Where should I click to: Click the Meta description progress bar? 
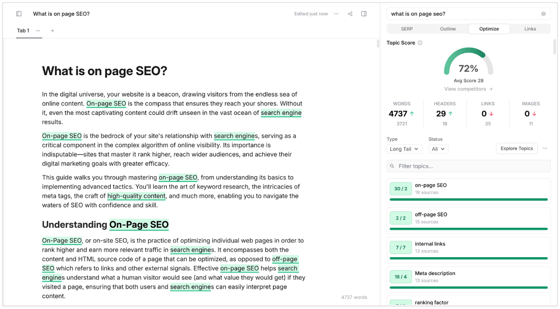point(469,288)
